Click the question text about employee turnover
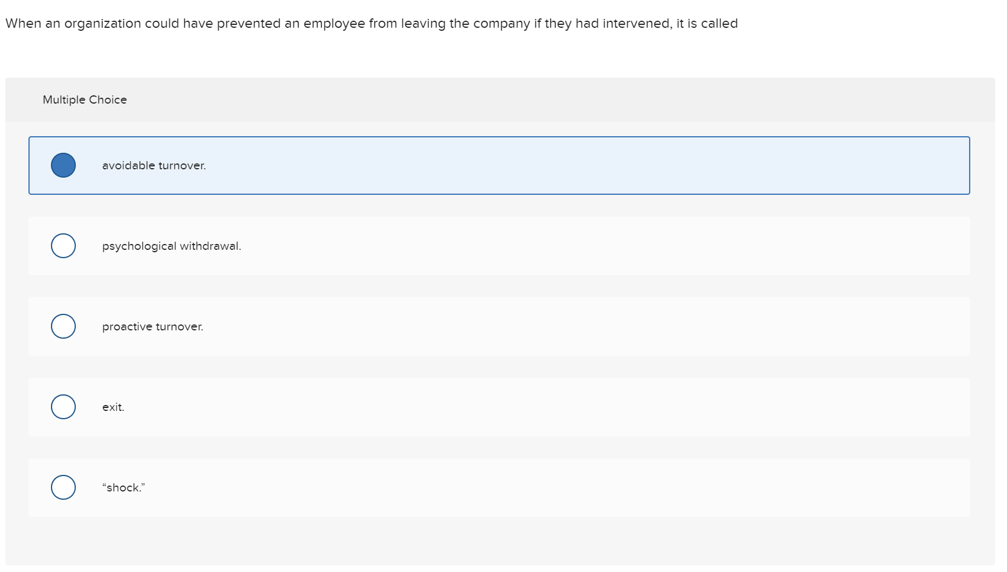 371,23
